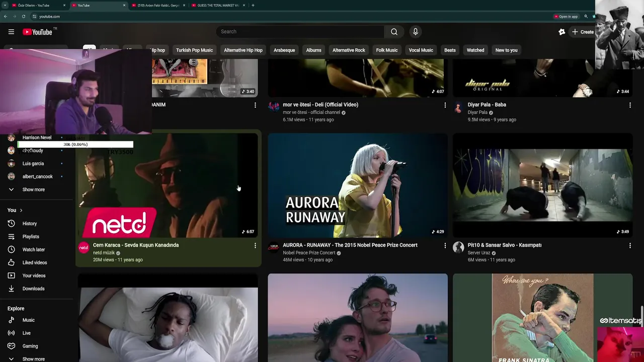
Task: Select the Arabesque filter chip
Action: click(x=284, y=50)
